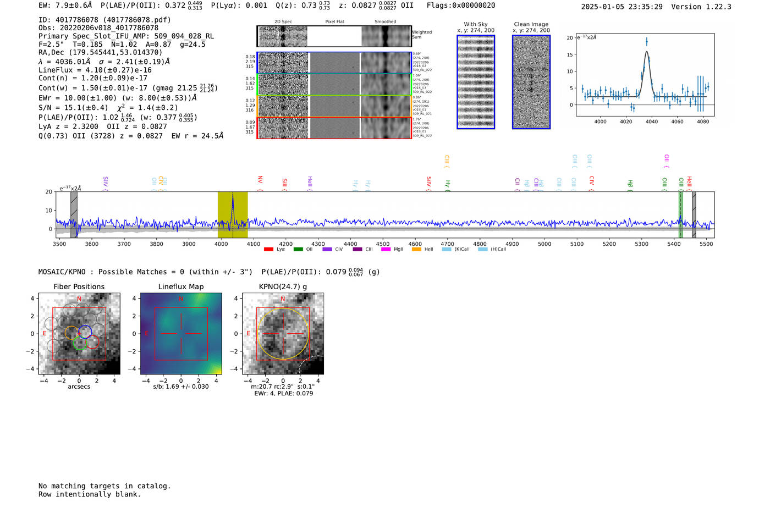Open the Clean Image panel

(x=531, y=82)
